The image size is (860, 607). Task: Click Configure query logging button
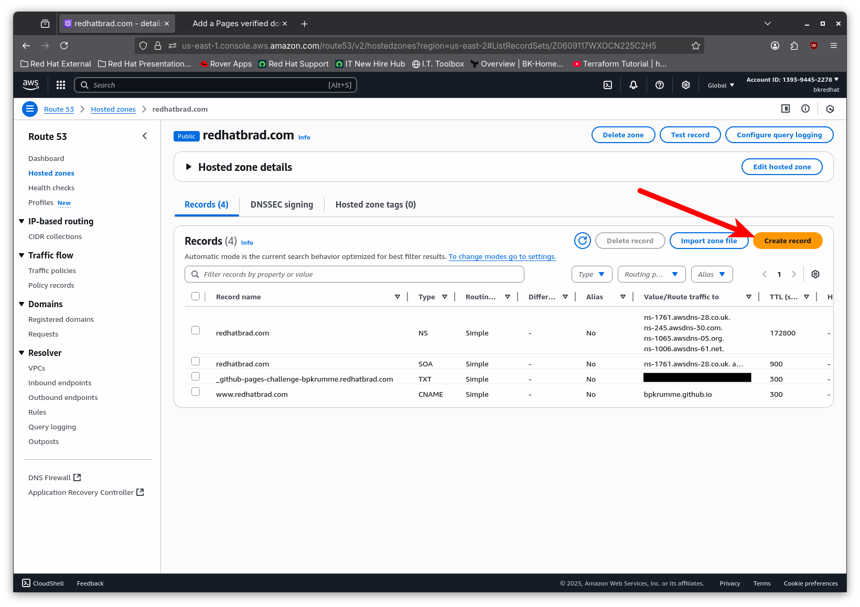(x=779, y=135)
